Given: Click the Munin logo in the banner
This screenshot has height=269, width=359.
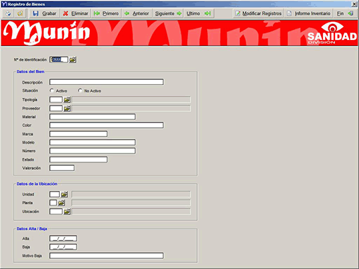Looking at the screenshot, I should pyautogui.click(x=47, y=33).
